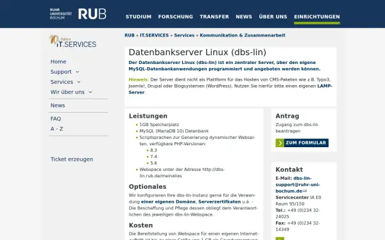
Task: Open the A - Z index link
Action: (x=56, y=129)
